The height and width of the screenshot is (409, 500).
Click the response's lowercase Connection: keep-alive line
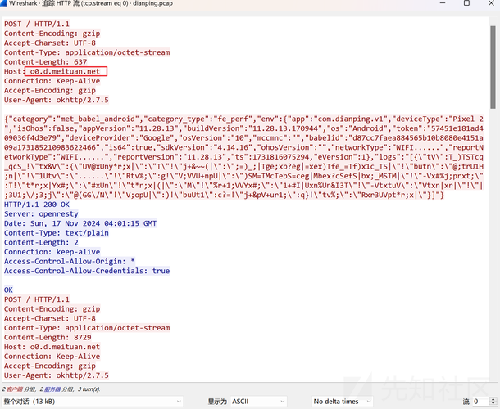point(52,252)
